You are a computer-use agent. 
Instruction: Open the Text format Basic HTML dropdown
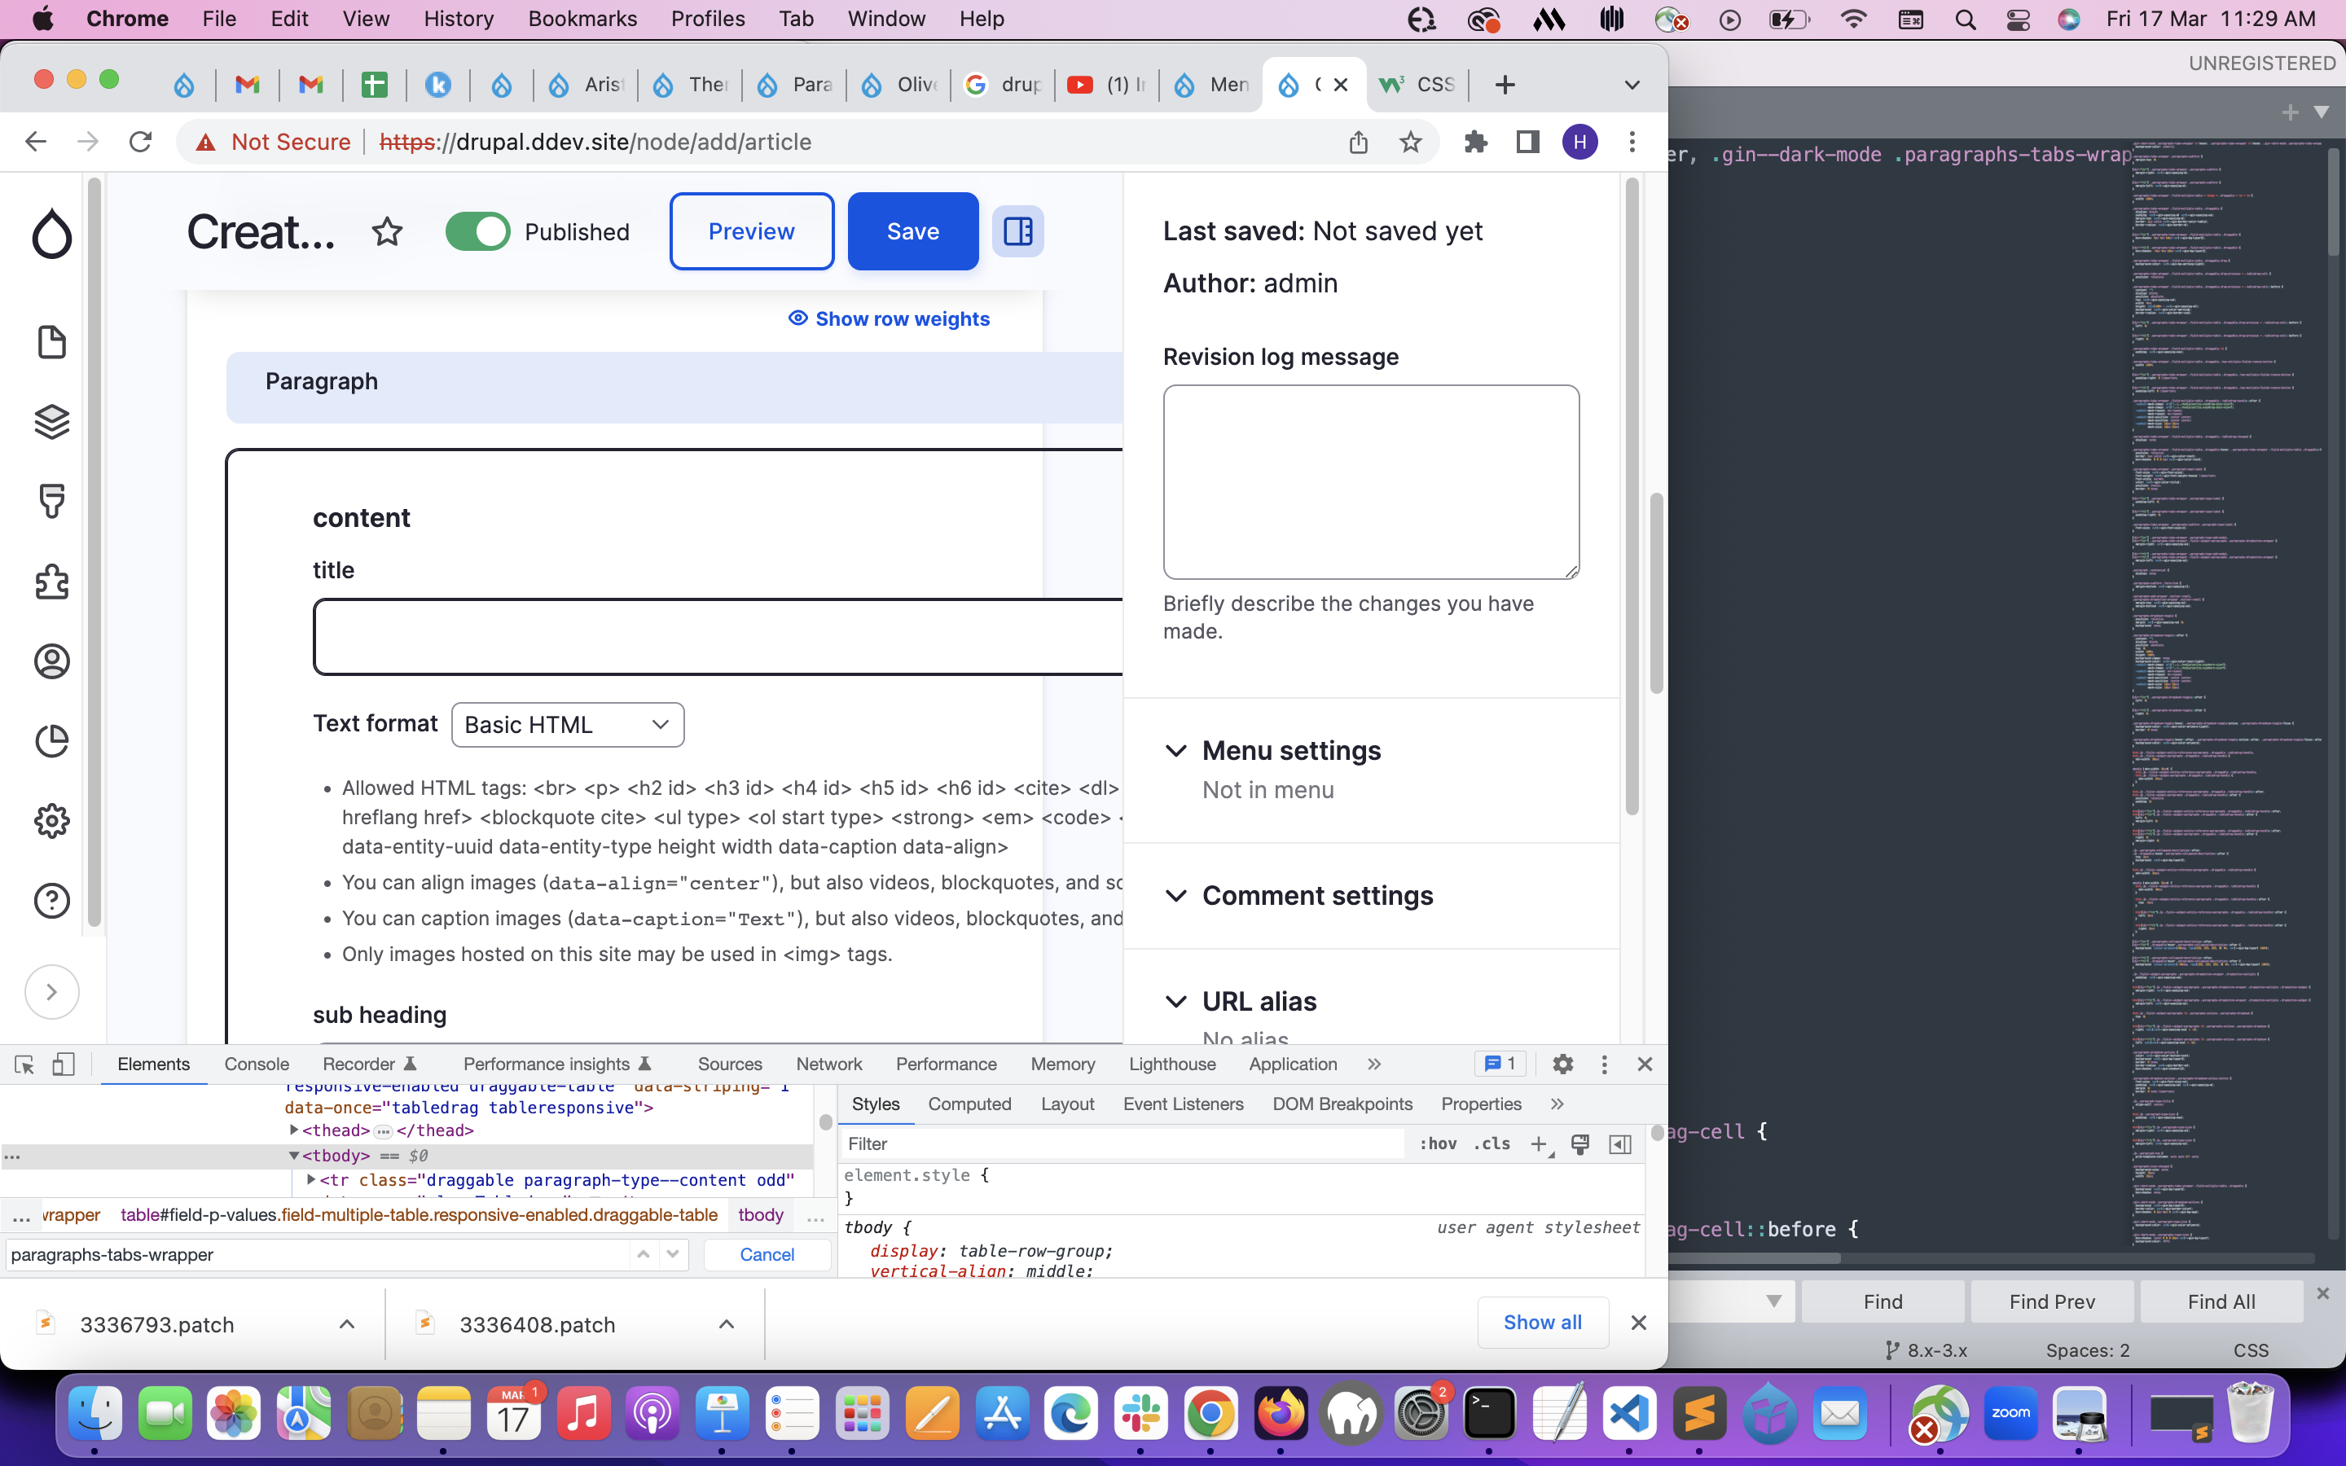coord(567,725)
